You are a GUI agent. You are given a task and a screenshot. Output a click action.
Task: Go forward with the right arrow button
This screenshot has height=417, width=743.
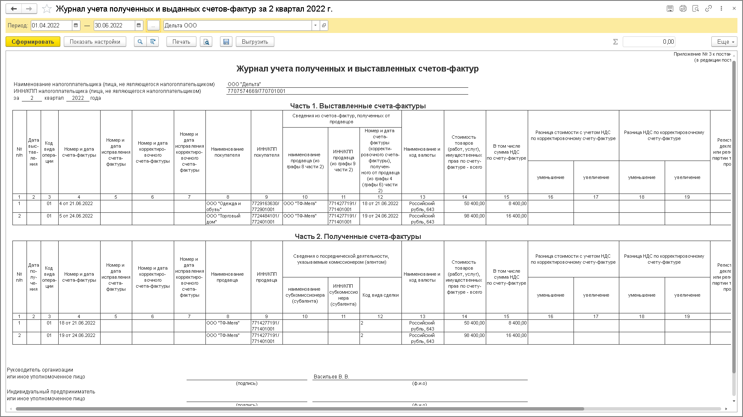(29, 9)
